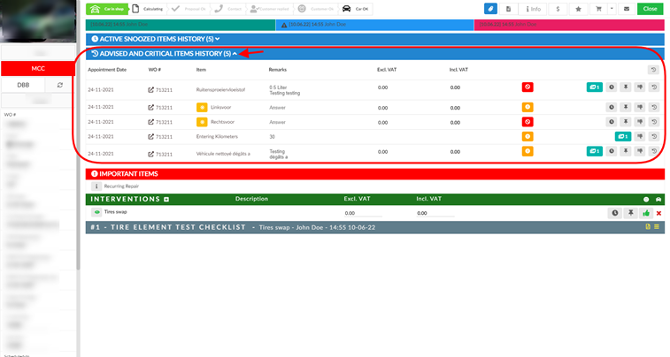Click the refresh icon next to DBB
Screen dimensions: 670x357
pyautogui.click(x=60, y=85)
